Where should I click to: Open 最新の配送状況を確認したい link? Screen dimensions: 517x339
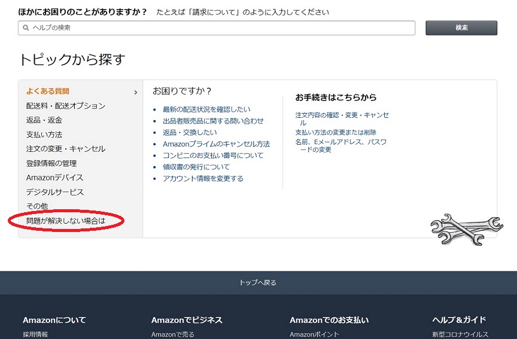click(206, 109)
